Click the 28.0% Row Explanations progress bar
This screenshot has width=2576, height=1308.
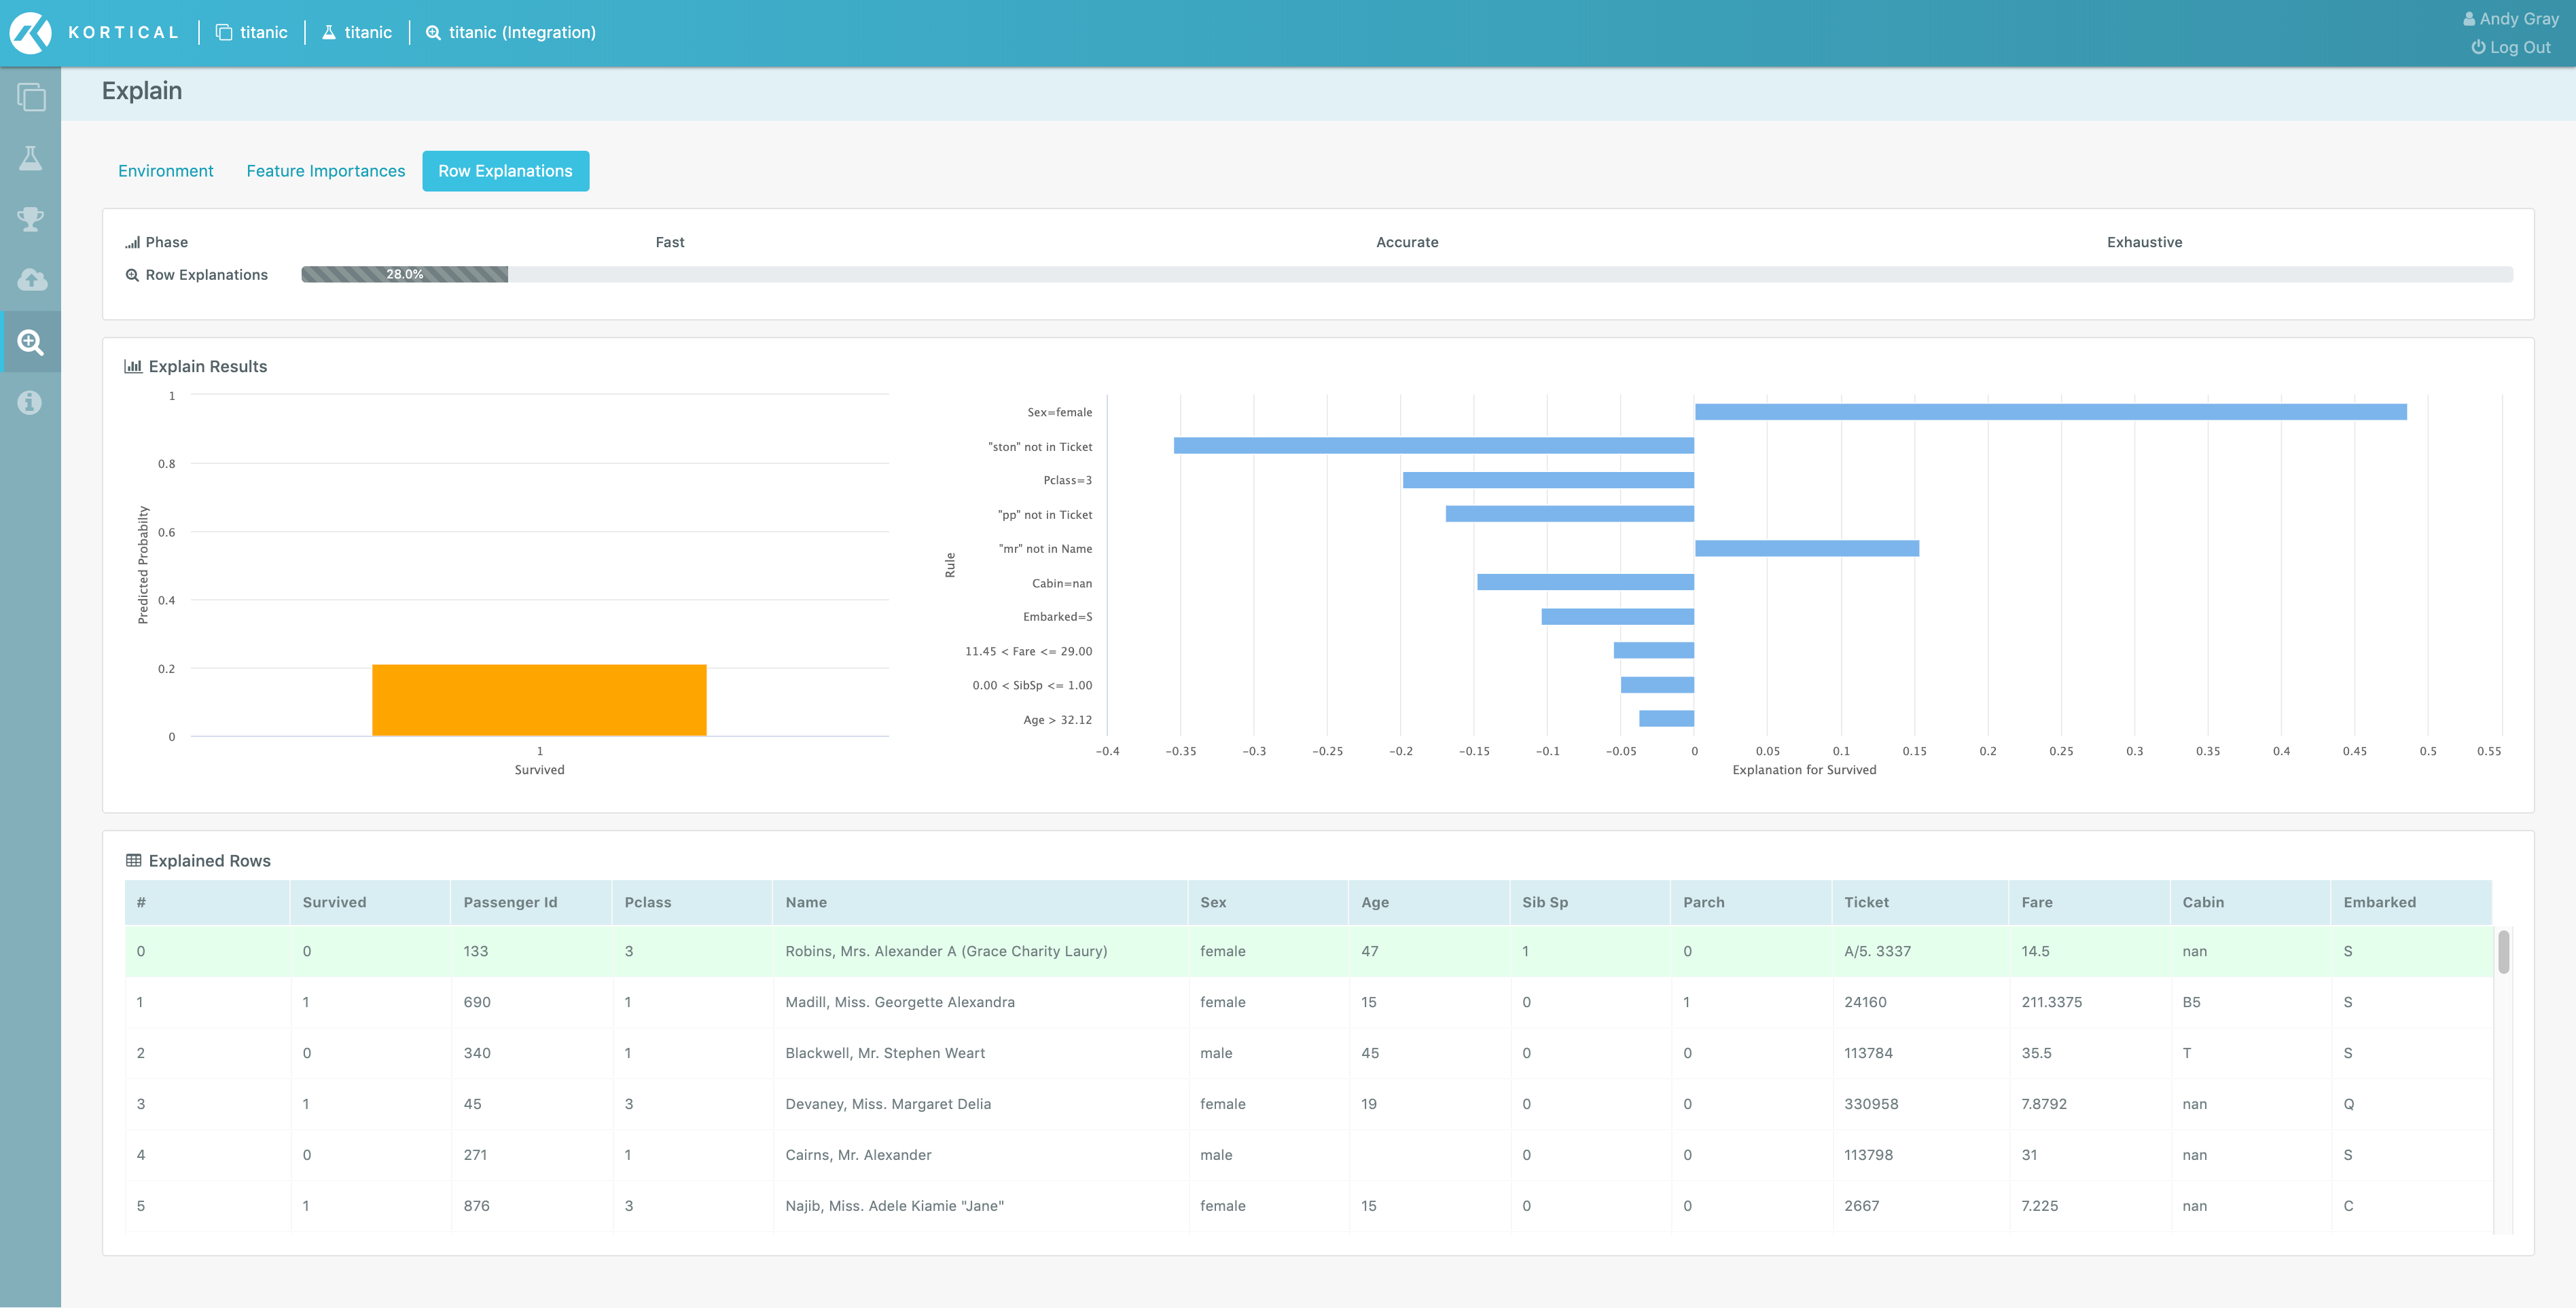[x=405, y=274]
